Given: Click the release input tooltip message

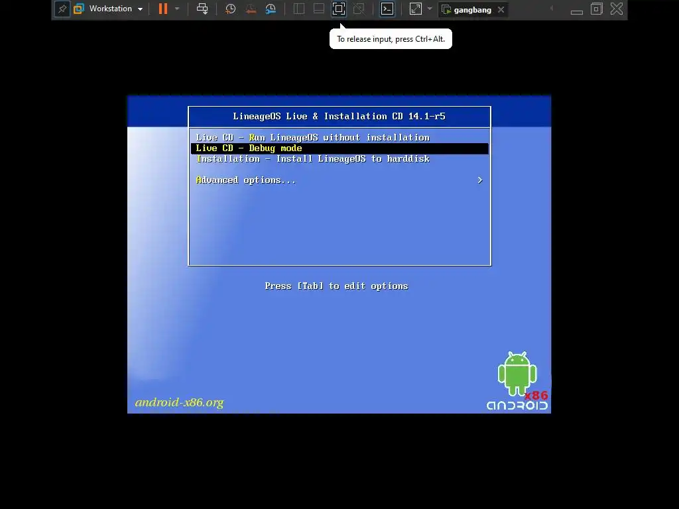Looking at the screenshot, I should click(x=391, y=39).
